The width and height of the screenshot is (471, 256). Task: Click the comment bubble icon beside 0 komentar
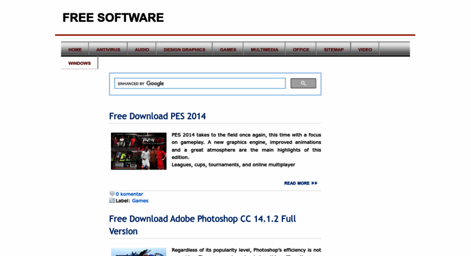tap(112, 194)
